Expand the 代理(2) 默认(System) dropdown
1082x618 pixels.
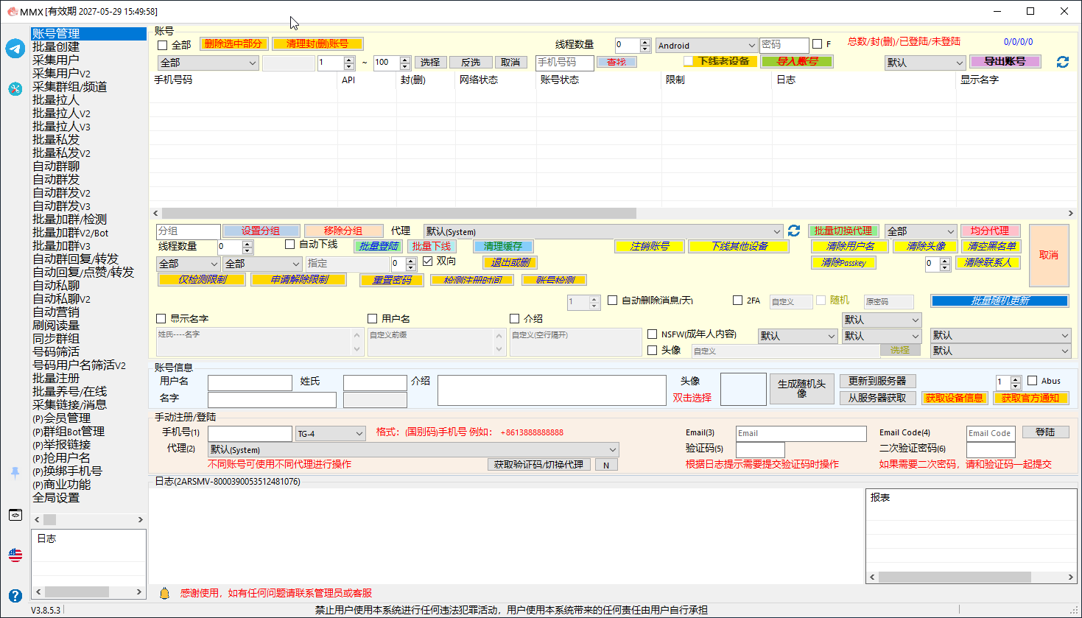413,449
